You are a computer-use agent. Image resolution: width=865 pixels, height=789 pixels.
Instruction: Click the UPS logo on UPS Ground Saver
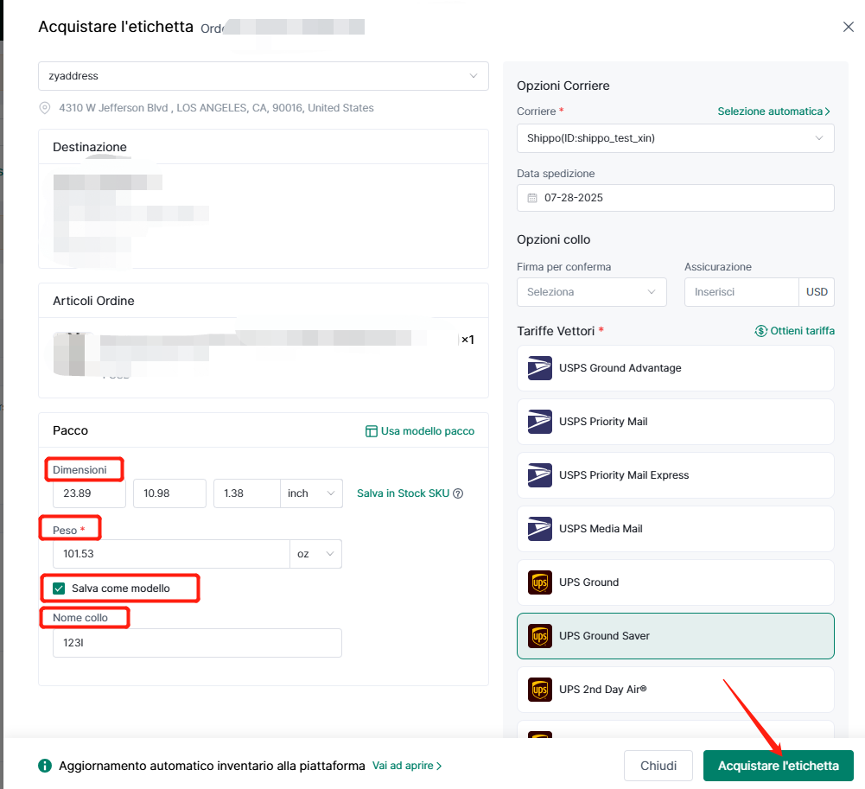point(539,636)
